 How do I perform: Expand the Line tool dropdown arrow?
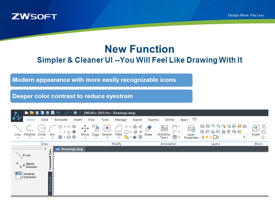[x=18, y=138]
